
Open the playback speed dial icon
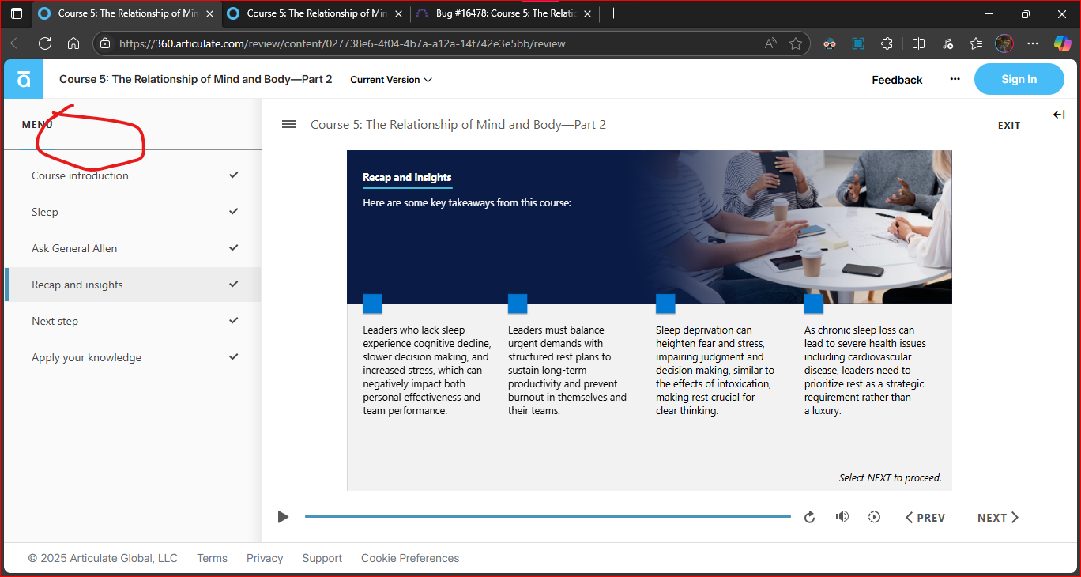click(x=874, y=517)
